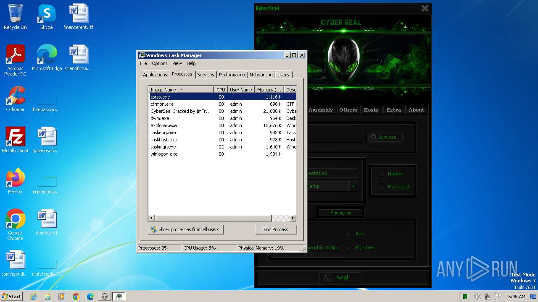Open the CCleaner desktop shortcut
This screenshot has height=302, width=538.
[x=15, y=99]
